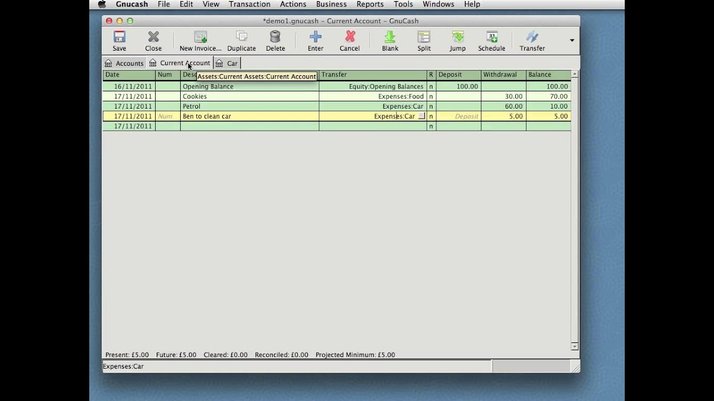The image size is (714, 401).
Task: Toggle reconcile flag on Cookies row
Action: (431, 96)
